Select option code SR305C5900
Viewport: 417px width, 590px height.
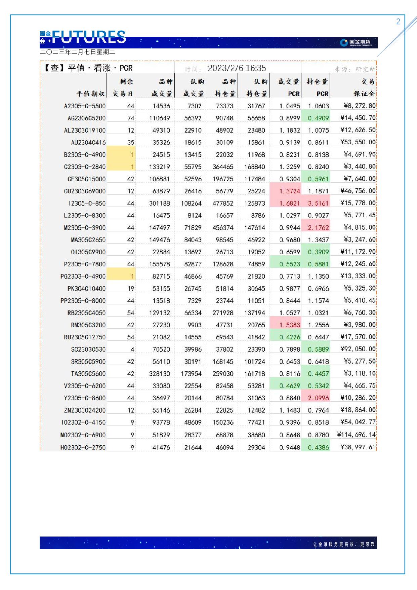(88, 362)
